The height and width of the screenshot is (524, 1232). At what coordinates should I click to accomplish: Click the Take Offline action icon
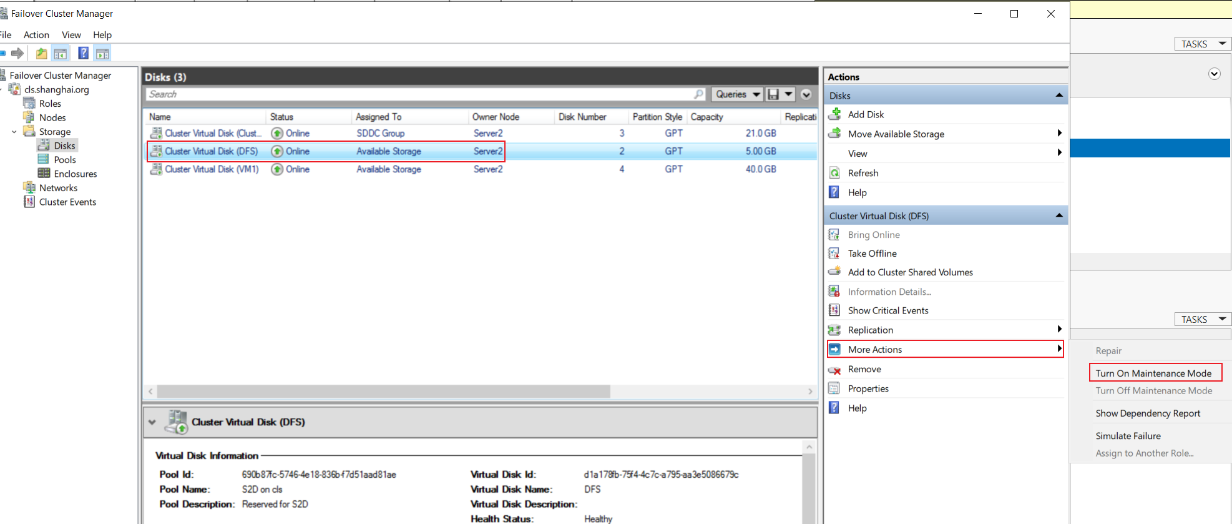tap(834, 254)
